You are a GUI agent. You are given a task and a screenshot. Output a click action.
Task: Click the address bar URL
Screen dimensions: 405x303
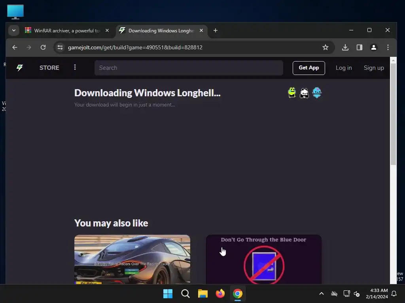coord(135,47)
